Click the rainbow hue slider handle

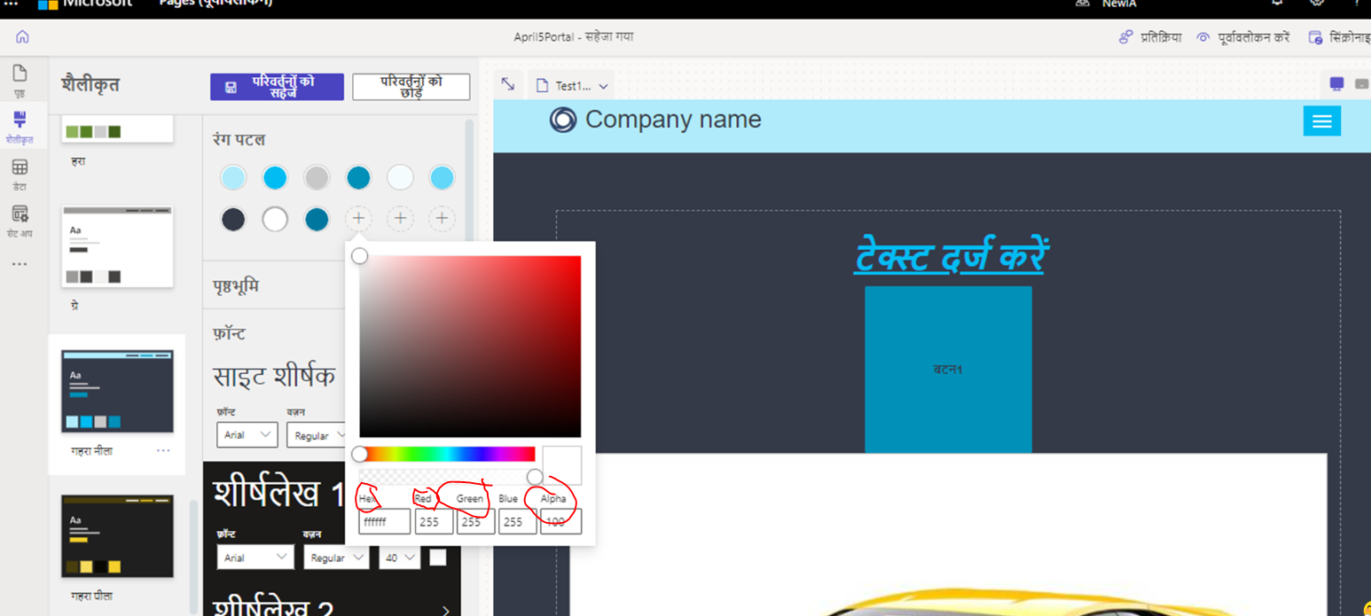[x=359, y=454]
